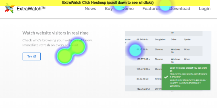217x108 pixels.
Task: Click the Login navigation link
Action: pos(205,9)
